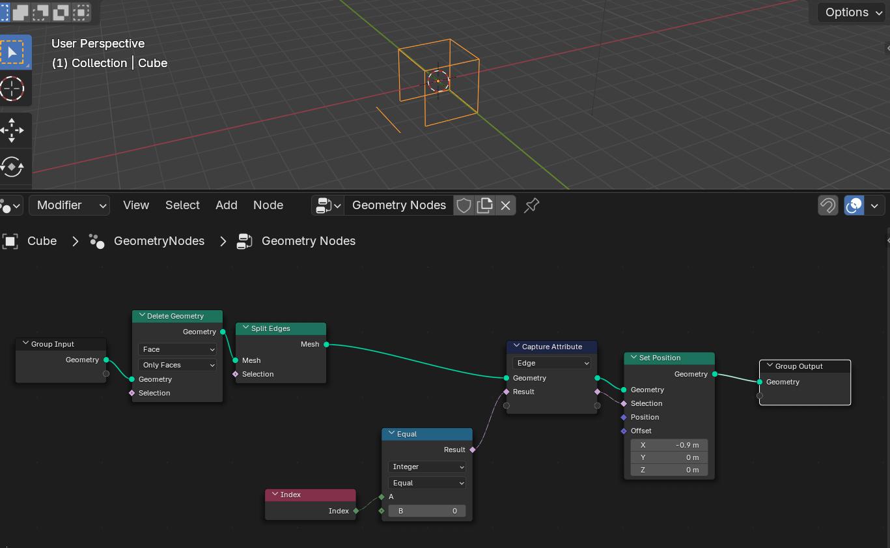This screenshot has width=890, height=548.
Task: Click the Selection socket on Delete Geometry
Action: point(132,393)
